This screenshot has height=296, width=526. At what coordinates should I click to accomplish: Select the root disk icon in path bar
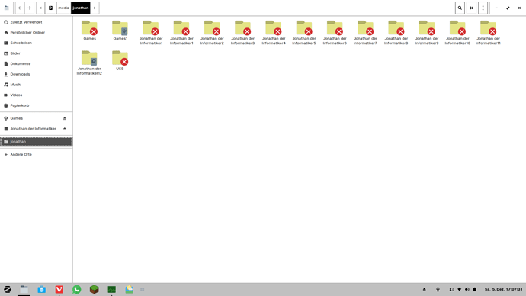[50, 8]
